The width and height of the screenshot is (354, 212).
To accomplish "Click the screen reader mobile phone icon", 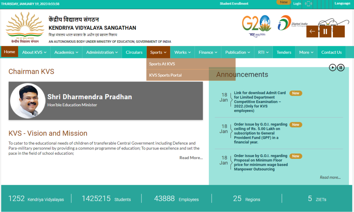I will 308,4.
